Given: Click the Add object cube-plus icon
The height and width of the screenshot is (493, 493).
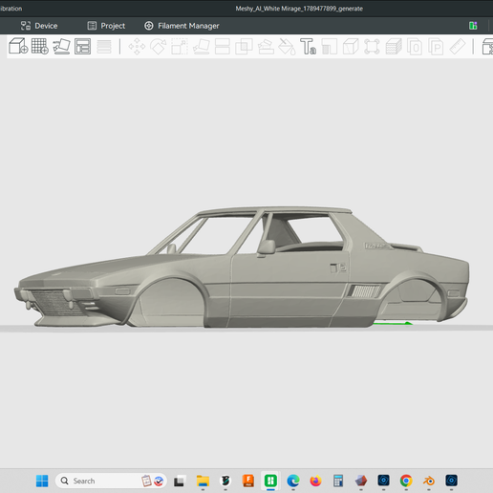Looking at the screenshot, I should point(18,46).
